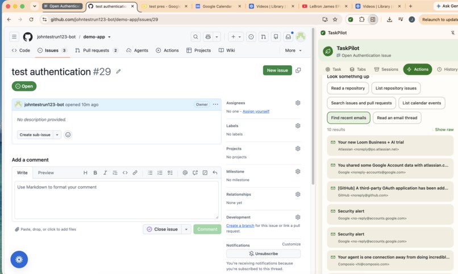458x274 pixels.
Task: Open the notifications inbox icon
Action: (x=288, y=37)
